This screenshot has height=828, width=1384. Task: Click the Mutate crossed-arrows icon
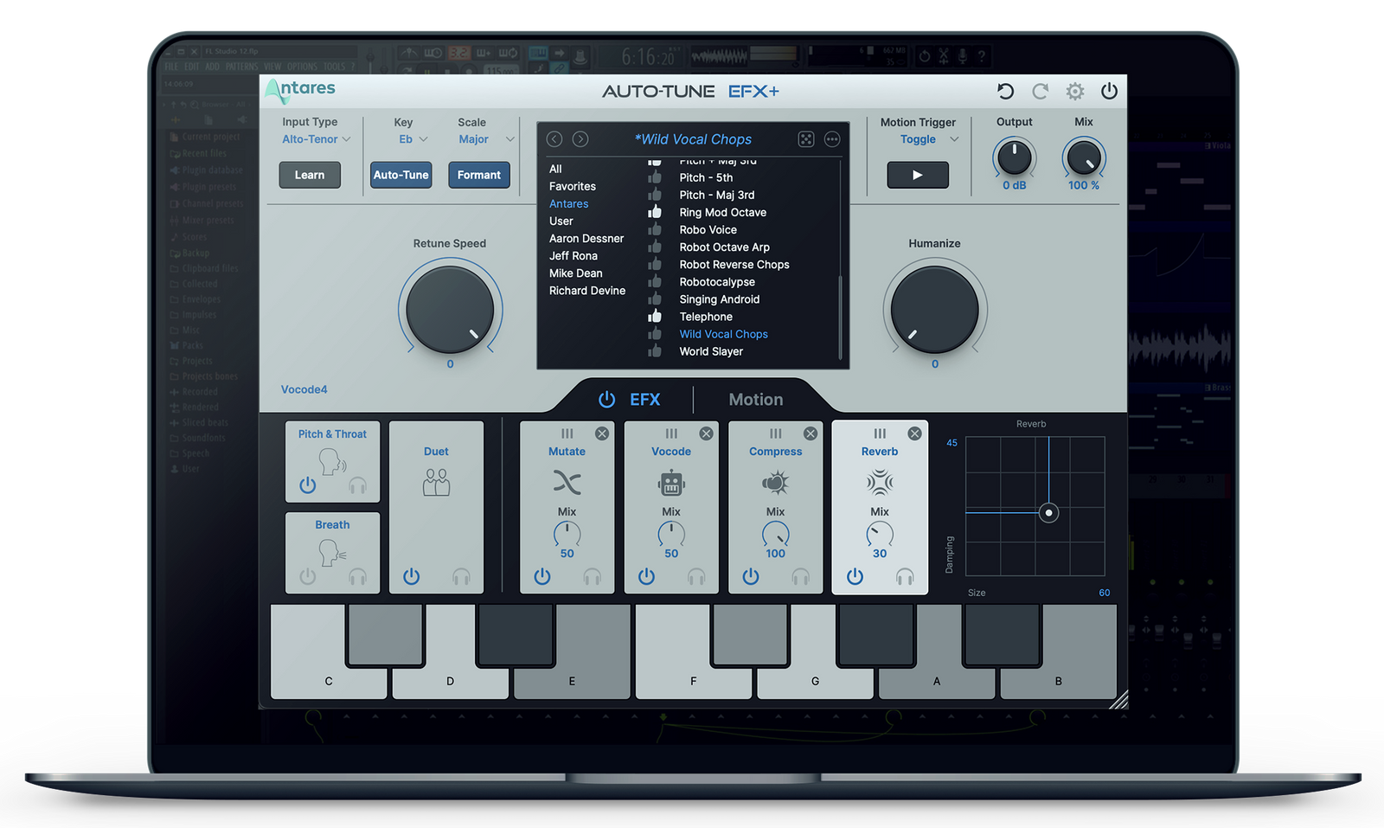[567, 482]
